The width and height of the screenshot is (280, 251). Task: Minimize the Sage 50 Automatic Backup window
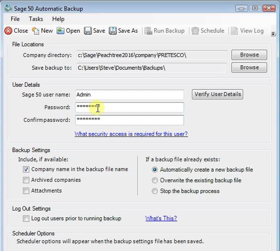[241, 8]
